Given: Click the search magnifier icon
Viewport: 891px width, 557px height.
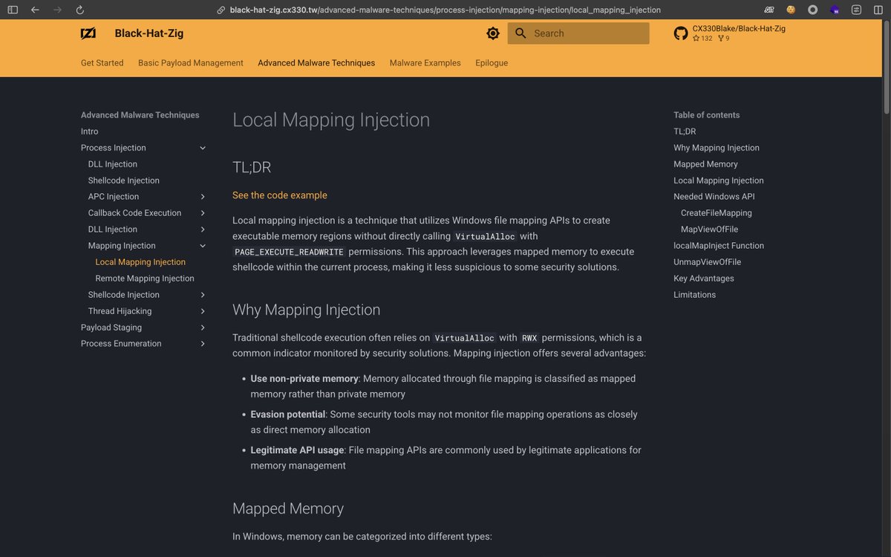Looking at the screenshot, I should (520, 33).
